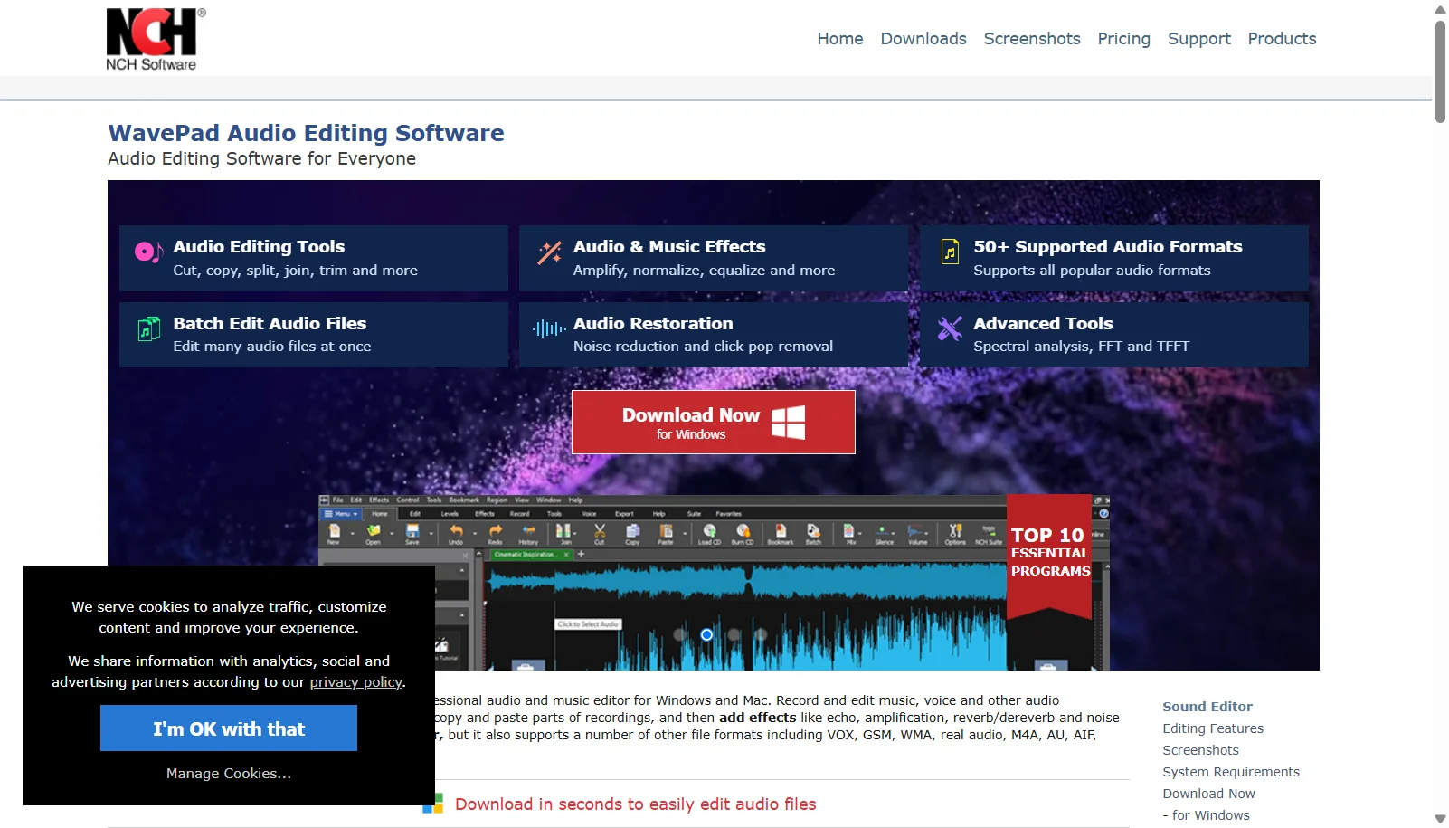Open the Editing Features sidebar link
The image size is (1449, 828).
click(x=1213, y=728)
